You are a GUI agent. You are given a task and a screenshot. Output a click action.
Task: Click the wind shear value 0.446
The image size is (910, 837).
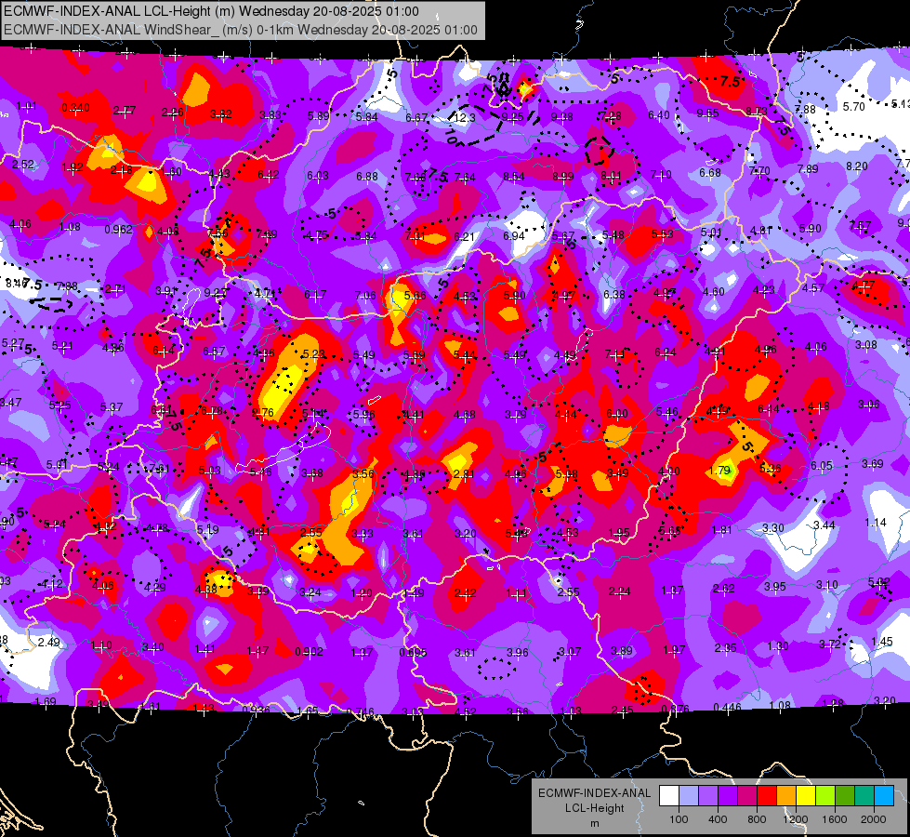click(727, 707)
